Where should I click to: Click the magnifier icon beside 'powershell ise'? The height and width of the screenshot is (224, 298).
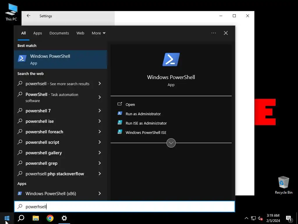point(20,121)
